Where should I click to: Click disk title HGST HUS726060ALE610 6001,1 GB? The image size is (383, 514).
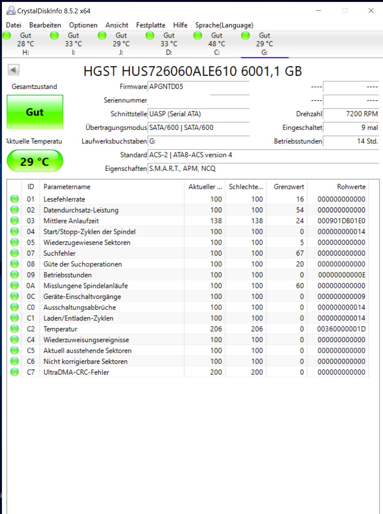(193, 71)
